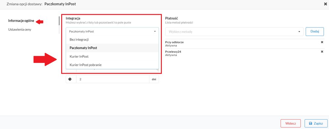The height and width of the screenshot is (129, 329).
Task: Click the Przelewy24 payment label
Action: [x=173, y=52]
